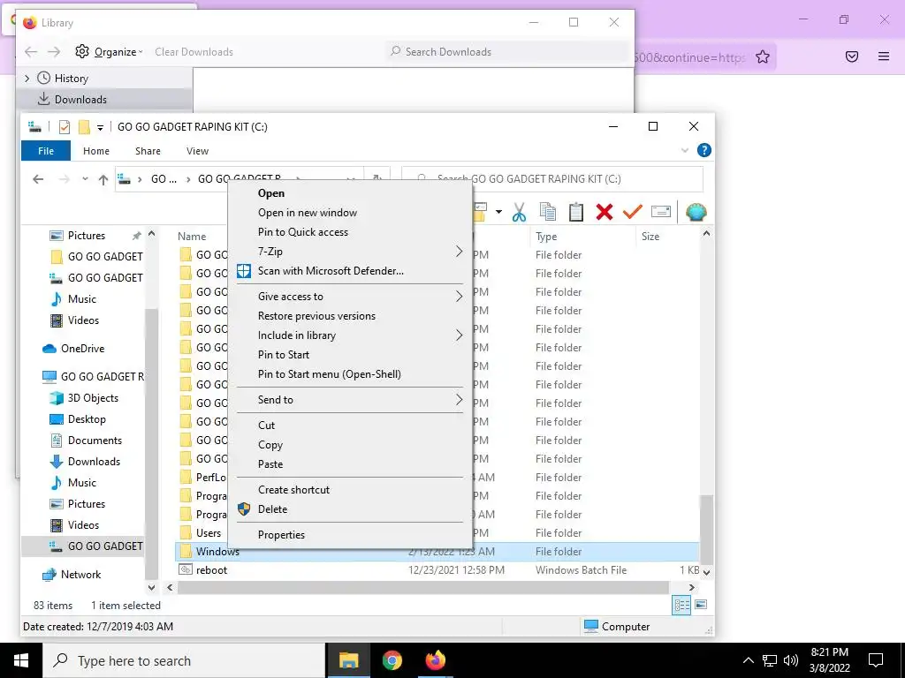The width and height of the screenshot is (905, 678).
Task: Click the scissors Cut icon in Explorer toolbar
Action: click(519, 212)
